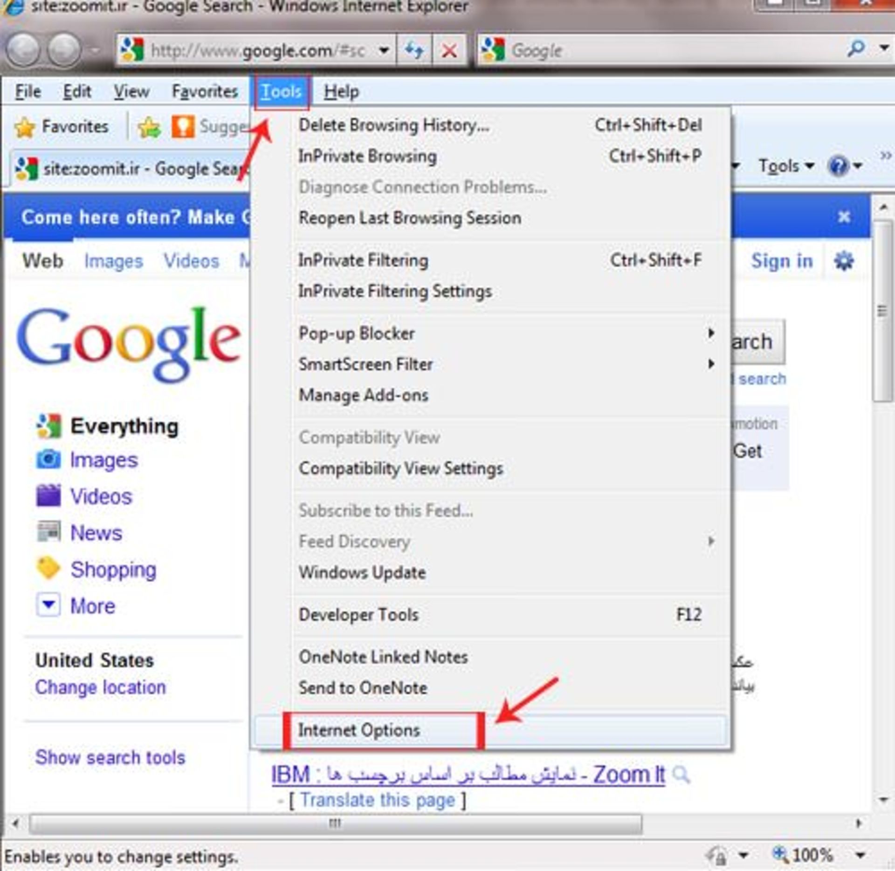Click the Refresh icon beside address bar
895x871 pixels.
[x=414, y=50]
